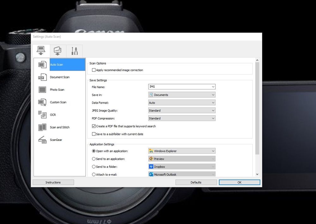
Task: Uncheck Create a PDF file that supports keyword search
Action: click(94, 126)
